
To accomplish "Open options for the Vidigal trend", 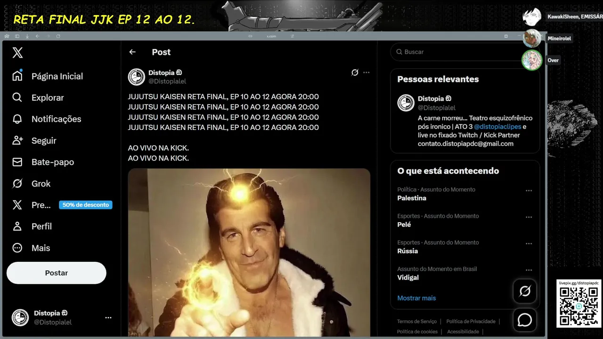I will (x=529, y=270).
